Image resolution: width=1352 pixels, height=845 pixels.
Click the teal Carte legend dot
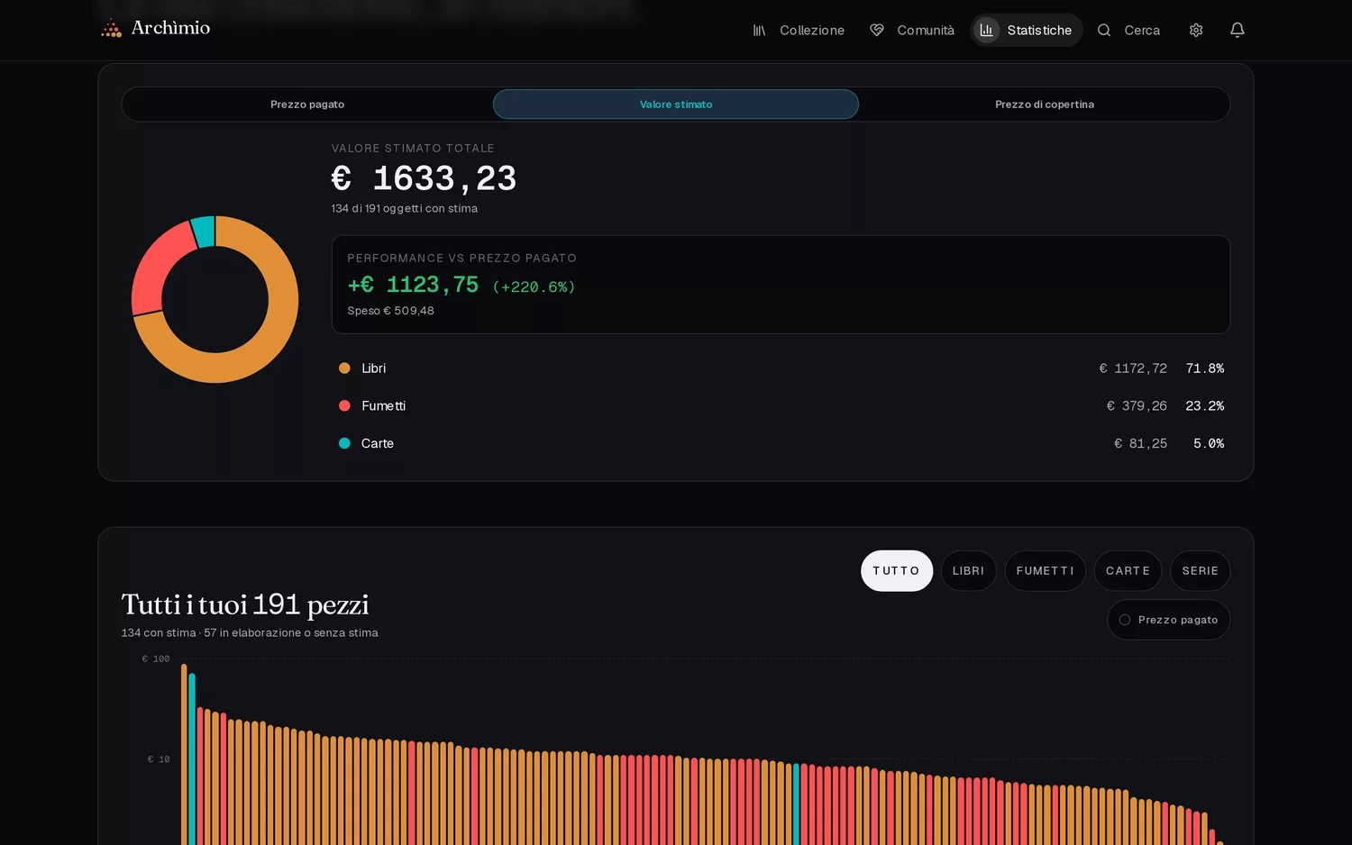(x=344, y=443)
